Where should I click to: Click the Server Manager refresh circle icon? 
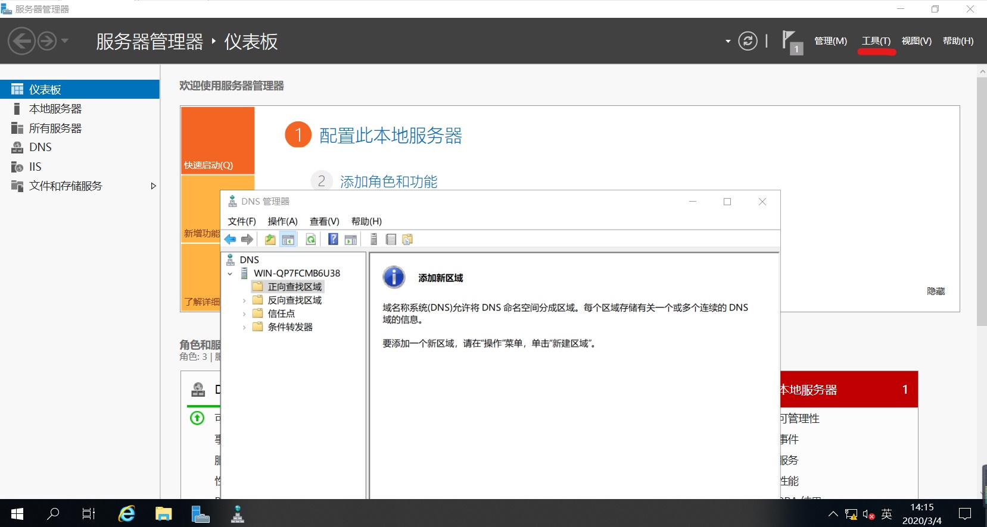[748, 41]
